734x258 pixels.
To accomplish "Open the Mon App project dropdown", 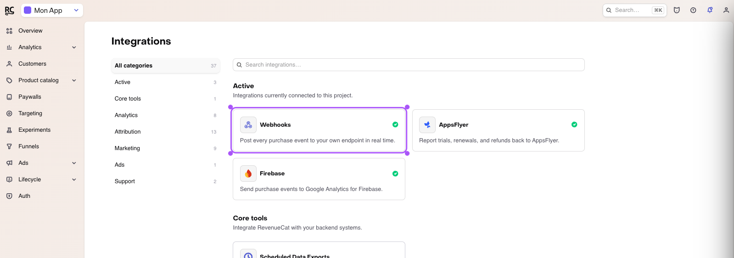I will [52, 10].
